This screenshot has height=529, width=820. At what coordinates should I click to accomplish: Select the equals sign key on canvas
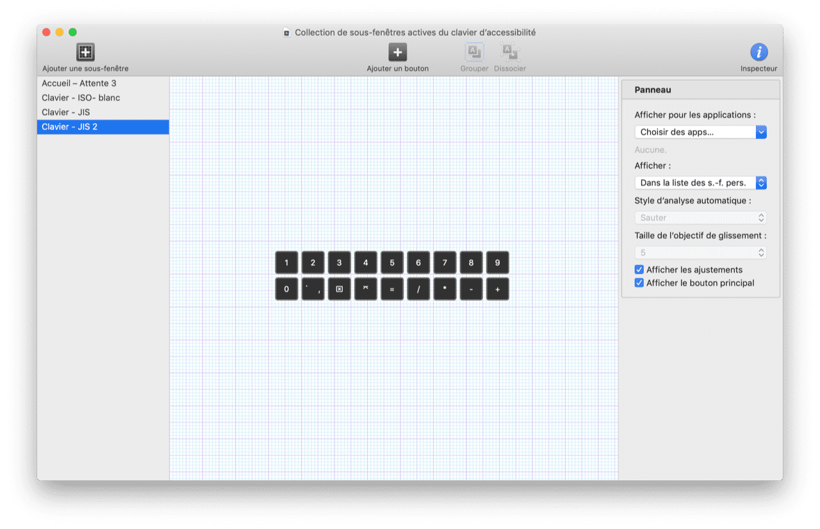pos(391,289)
